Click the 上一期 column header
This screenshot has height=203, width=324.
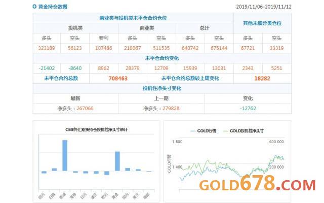[161, 98]
